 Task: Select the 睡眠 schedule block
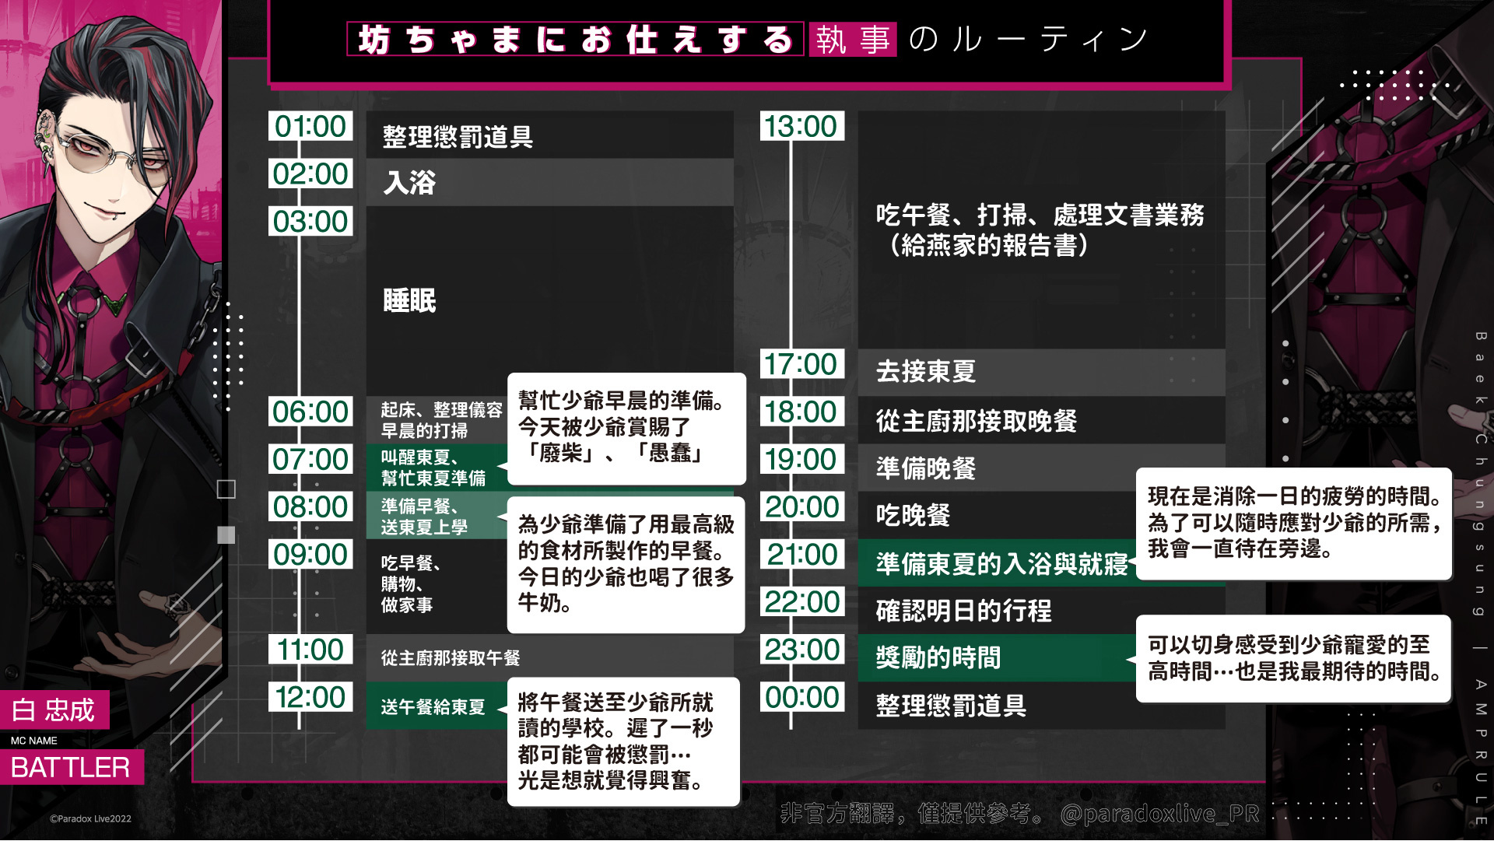[549, 300]
